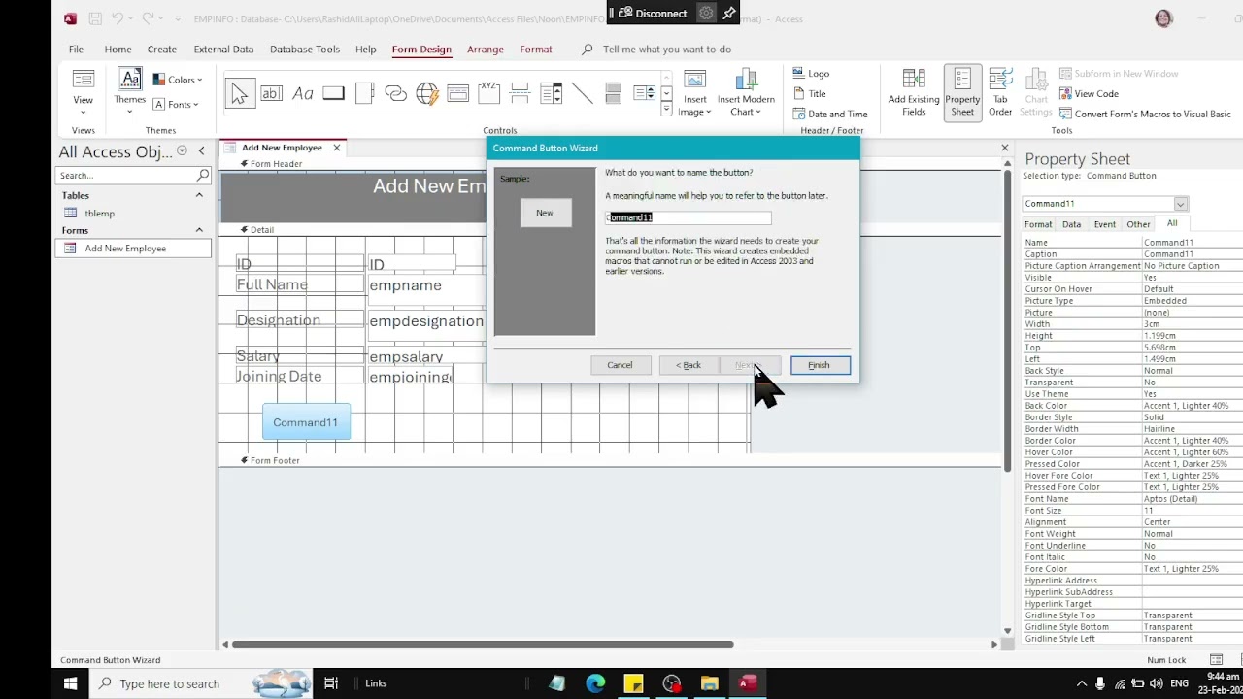Viewport: 1243px width, 699px height.
Task: Choose the Option Group (XYZ) control
Action: pyautogui.click(x=488, y=93)
